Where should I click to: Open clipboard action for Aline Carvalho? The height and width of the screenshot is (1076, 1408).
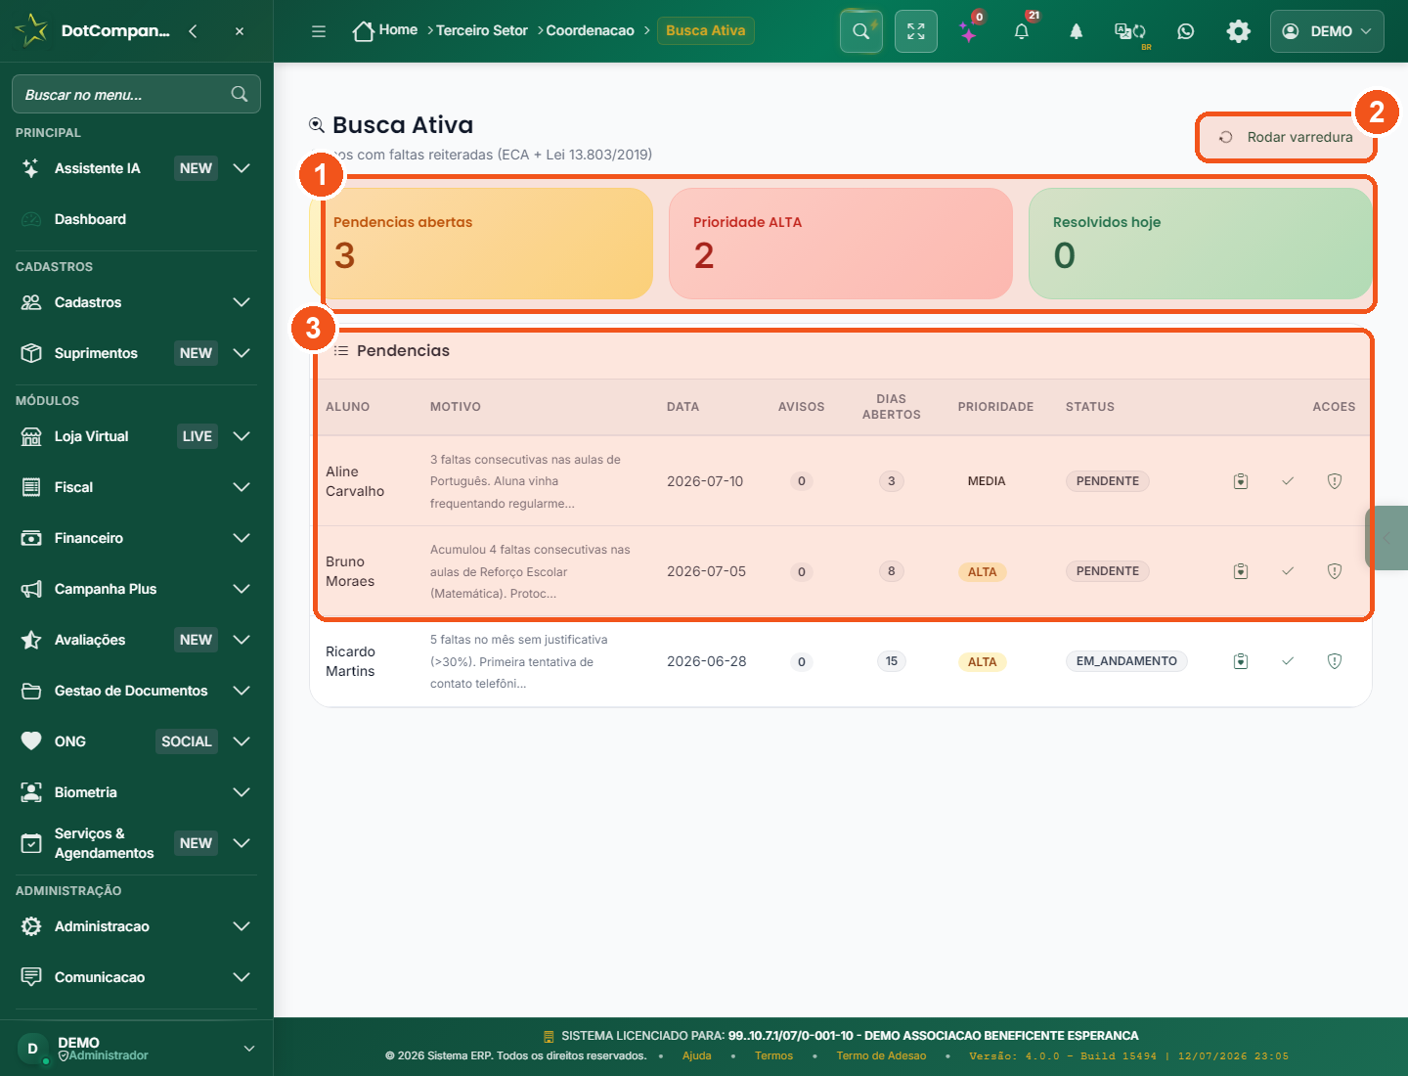point(1241,481)
